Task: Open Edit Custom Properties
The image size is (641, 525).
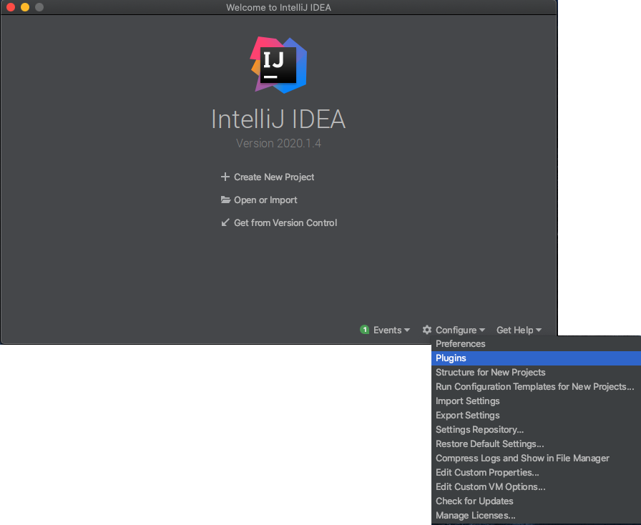Action: [x=536, y=472]
